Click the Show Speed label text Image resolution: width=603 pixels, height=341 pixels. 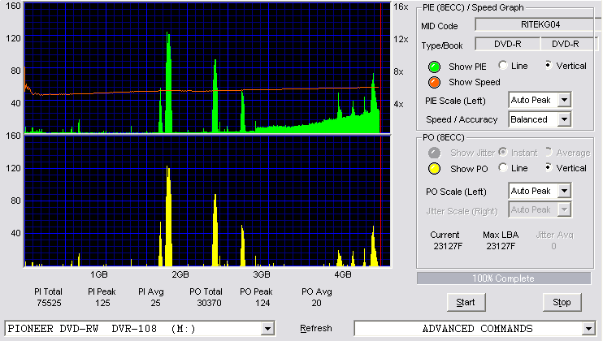tap(475, 82)
